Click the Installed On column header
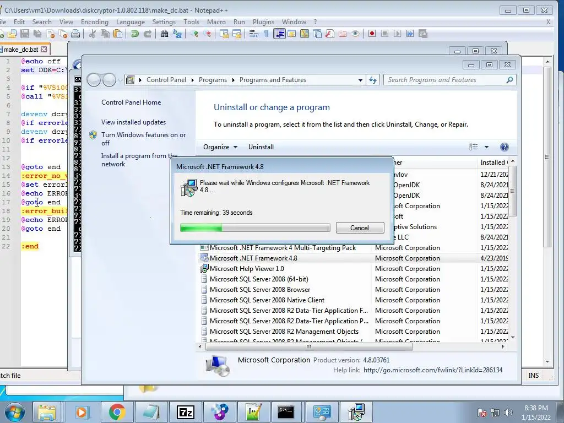Image resolution: width=564 pixels, height=423 pixels. [493, 162]
